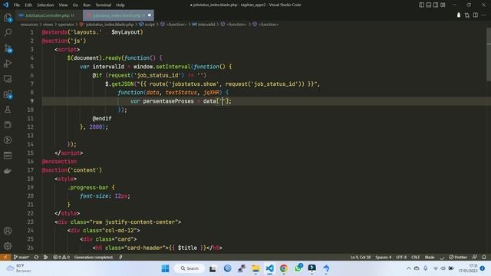Screen dimensions: 491x276
Task: Open the Help menu
Action: (120, 5)
